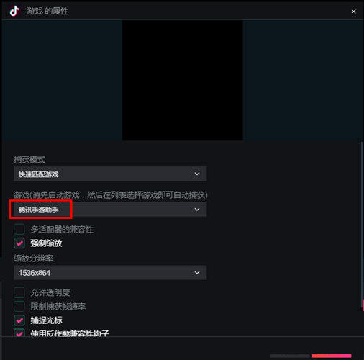
Task: Click the 游戏 的属性 title text
Action: [47, 11]
